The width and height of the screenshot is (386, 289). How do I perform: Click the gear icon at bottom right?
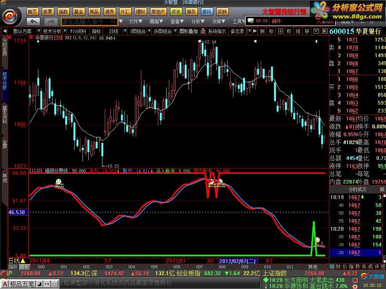[355, 286]
